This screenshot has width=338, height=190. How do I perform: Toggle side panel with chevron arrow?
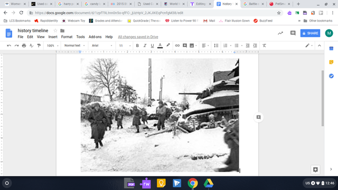[331, 169]
